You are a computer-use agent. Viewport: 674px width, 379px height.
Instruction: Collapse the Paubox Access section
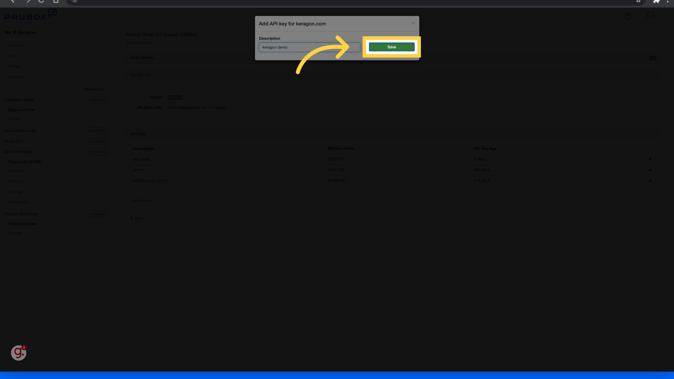[x=20, y=224]
